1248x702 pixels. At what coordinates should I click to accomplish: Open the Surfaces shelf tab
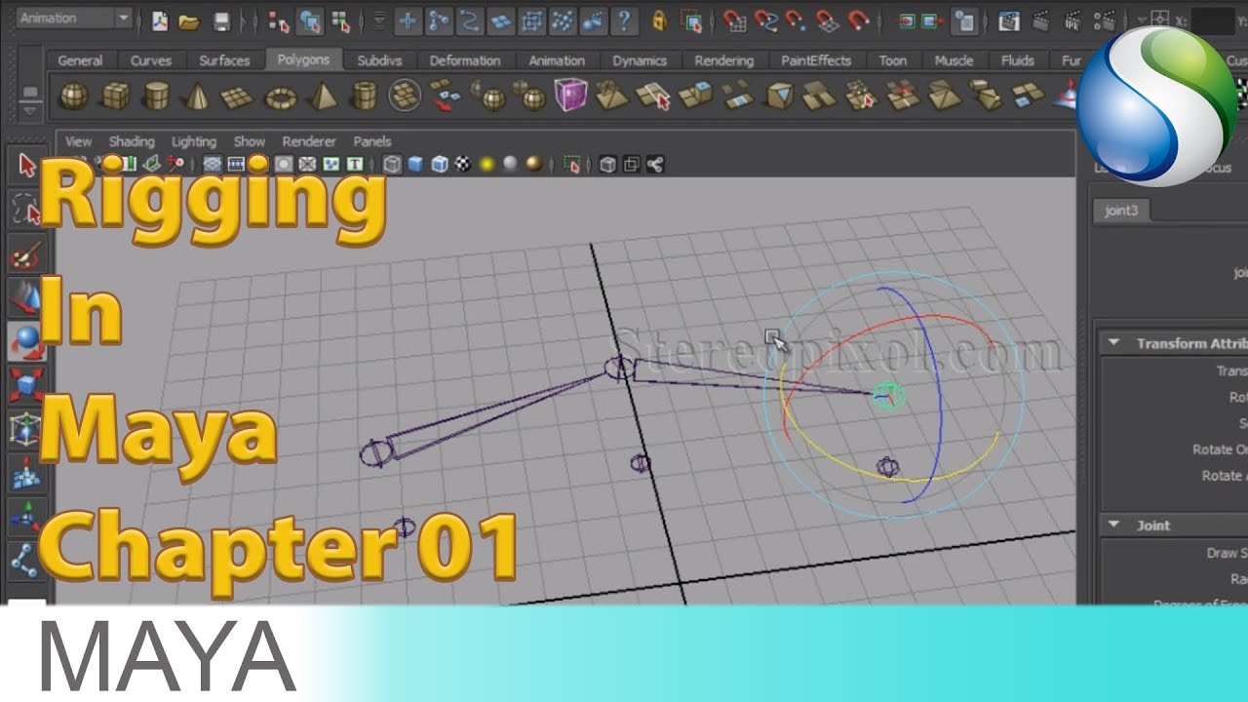tap(224, 60)
